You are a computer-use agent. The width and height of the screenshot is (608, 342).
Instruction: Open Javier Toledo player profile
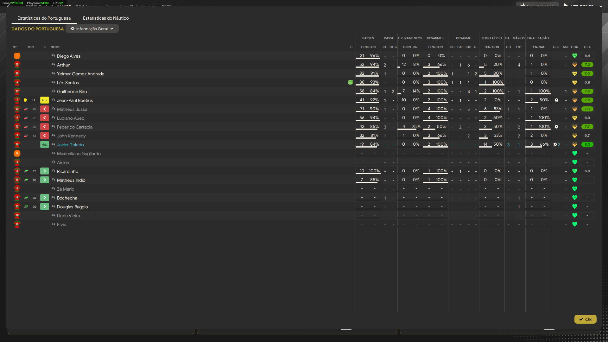[x=70, y=145]
